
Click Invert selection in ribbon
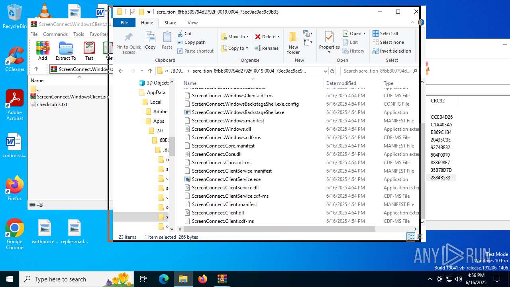point(392,51)
